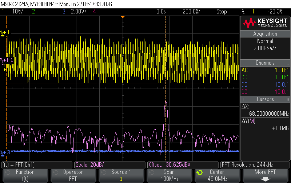Select channel 4 indicator in header
This screenshot has width=291, height=183.
[x=95, y=12]
